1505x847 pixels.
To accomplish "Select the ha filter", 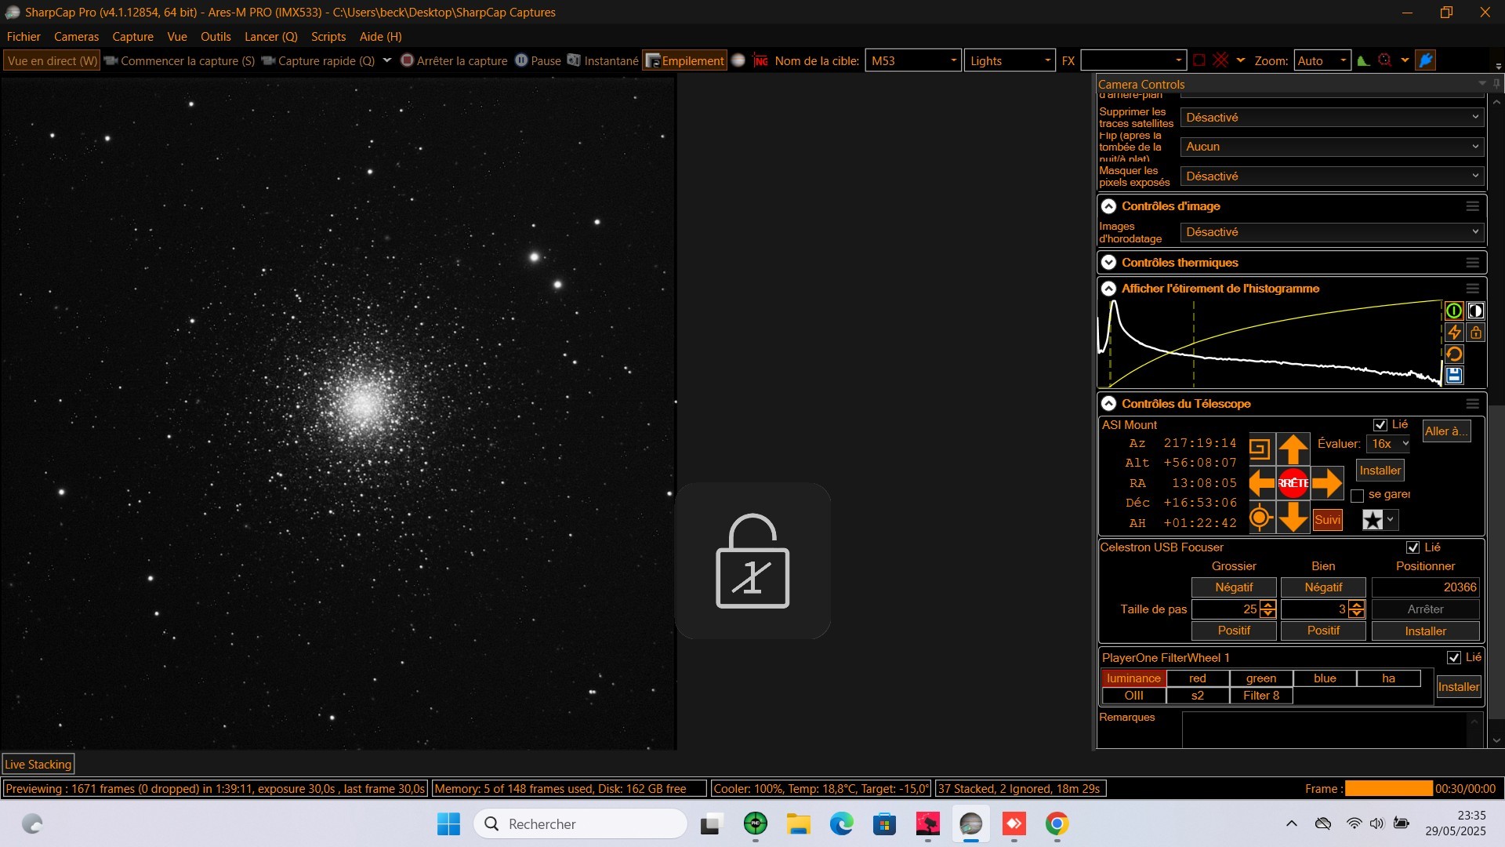I will tap(1388, 678).
